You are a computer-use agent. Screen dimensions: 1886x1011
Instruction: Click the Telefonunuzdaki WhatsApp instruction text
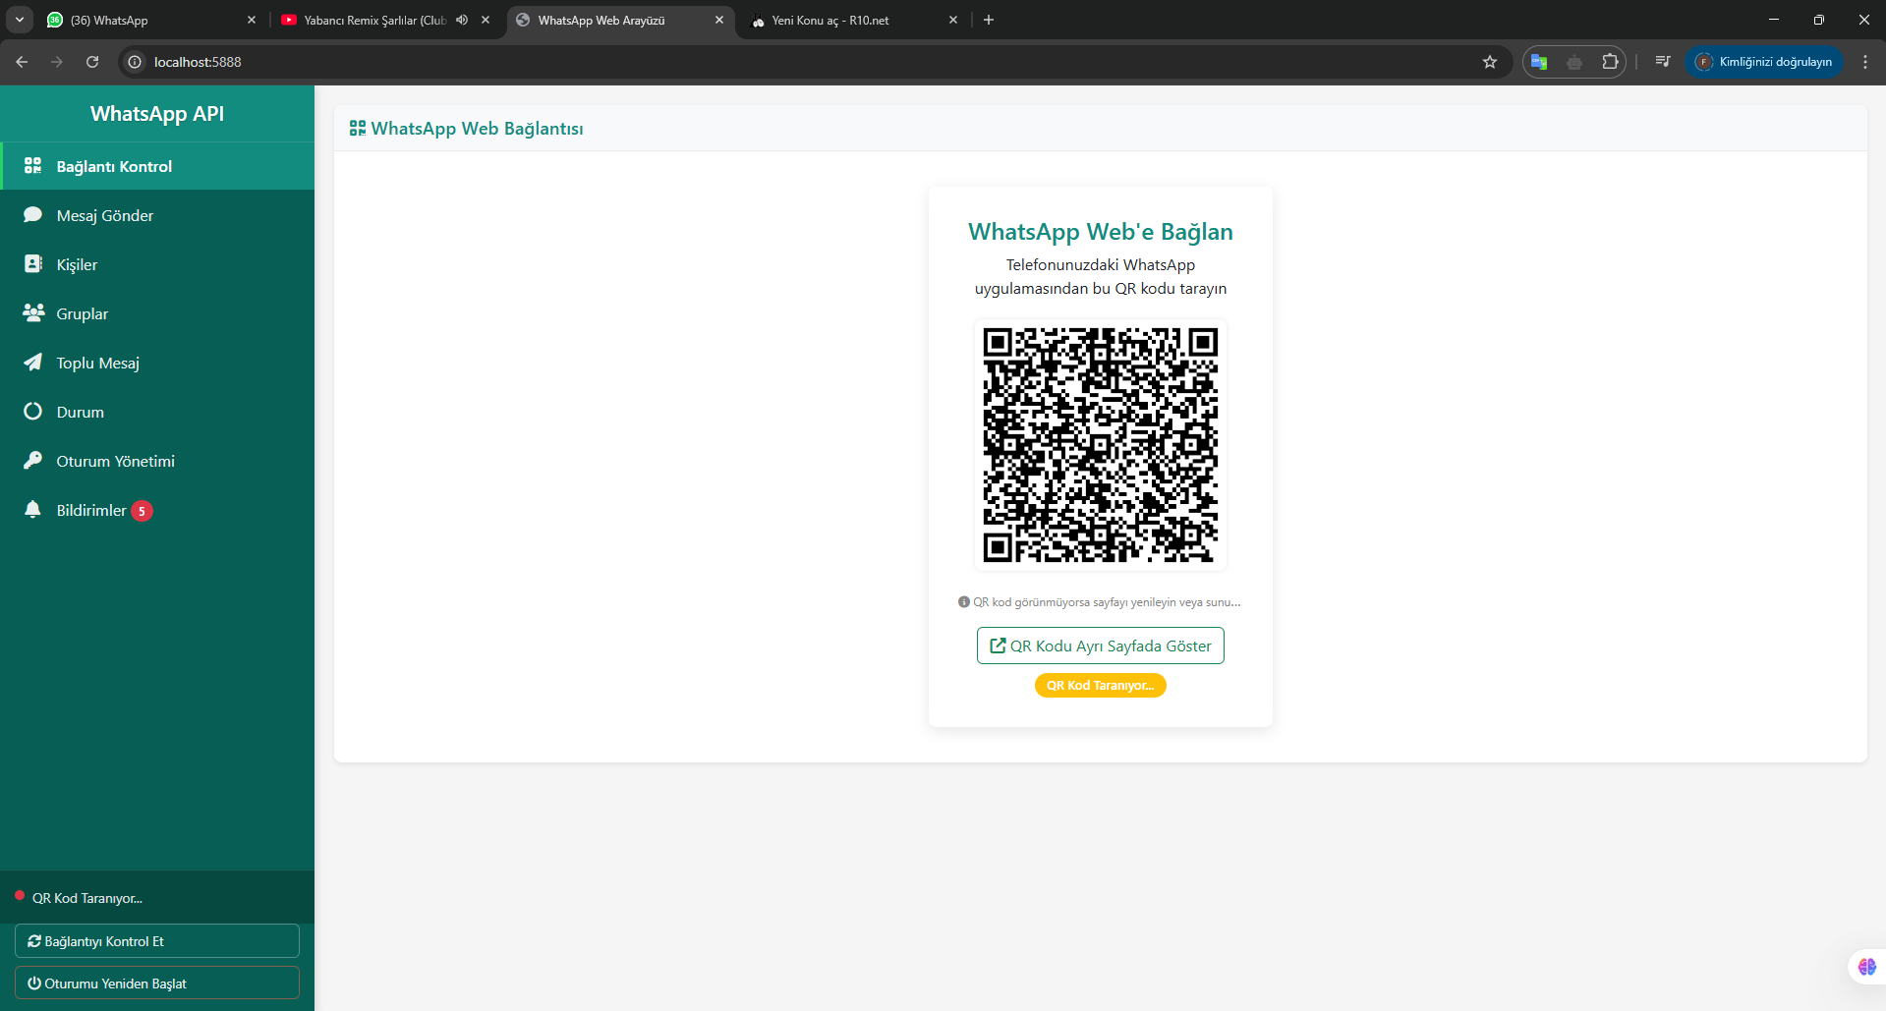[x=1101, y=276]
